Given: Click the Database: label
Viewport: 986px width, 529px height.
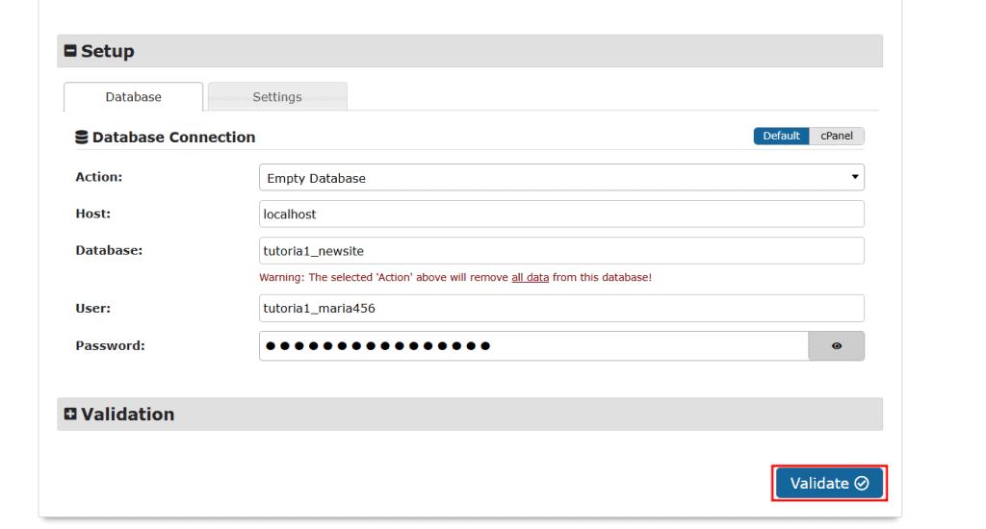Looking at the screenshot, I should click(109, 250).
